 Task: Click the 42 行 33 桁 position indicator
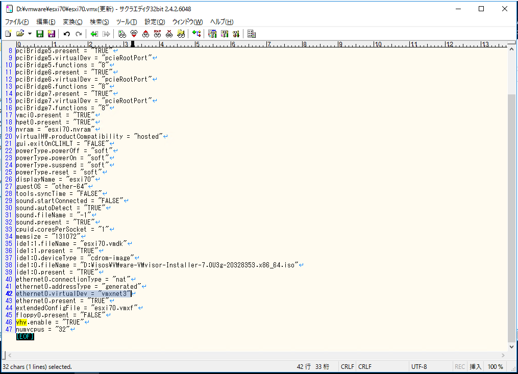pos(313,367)
